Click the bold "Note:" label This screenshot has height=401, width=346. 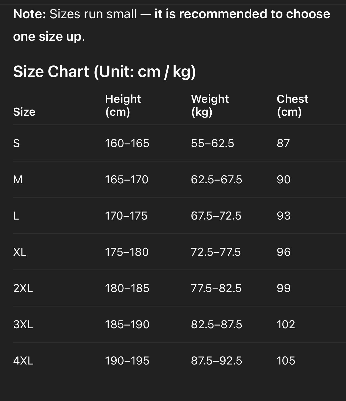pos(30,14)
